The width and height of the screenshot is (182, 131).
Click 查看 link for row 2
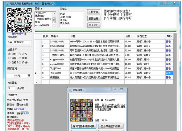point(168,46)
